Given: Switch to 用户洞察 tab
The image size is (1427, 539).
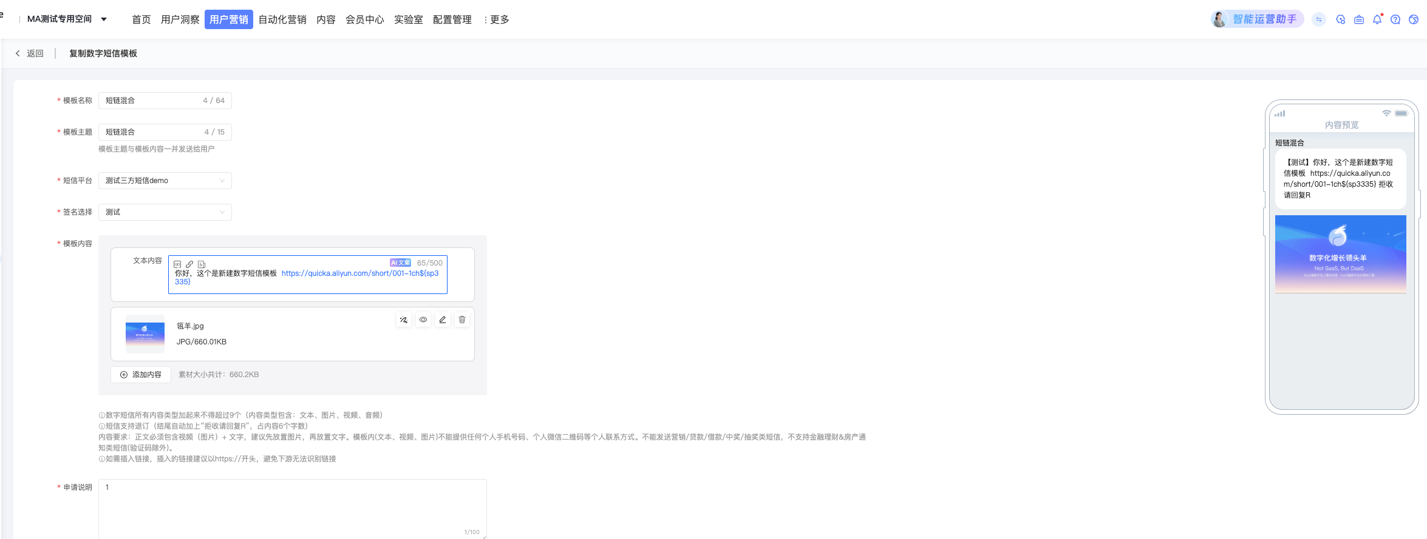Looking at the screenshot, I should [180, 19].
